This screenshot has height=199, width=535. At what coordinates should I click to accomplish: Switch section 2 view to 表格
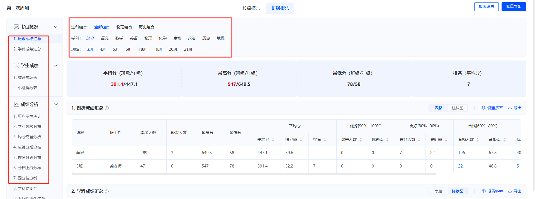(439, 191)
